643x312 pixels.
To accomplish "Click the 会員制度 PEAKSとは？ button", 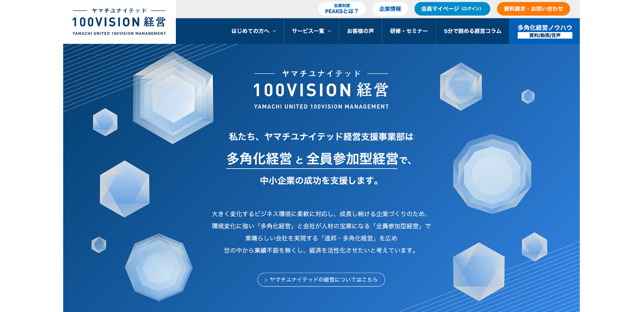I will point(342,9).
